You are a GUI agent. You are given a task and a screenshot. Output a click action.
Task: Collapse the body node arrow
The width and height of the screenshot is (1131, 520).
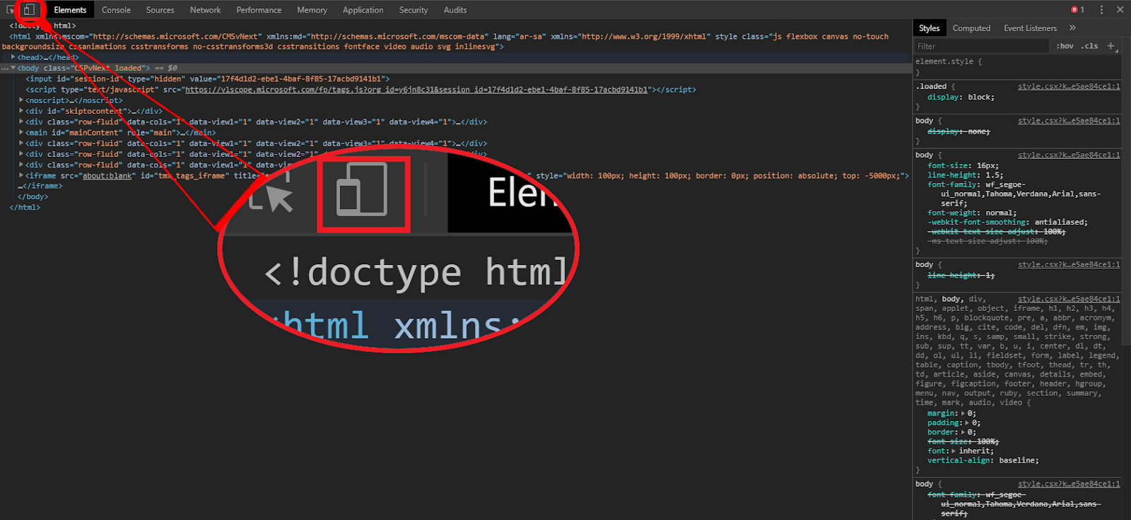coord(13,68)
